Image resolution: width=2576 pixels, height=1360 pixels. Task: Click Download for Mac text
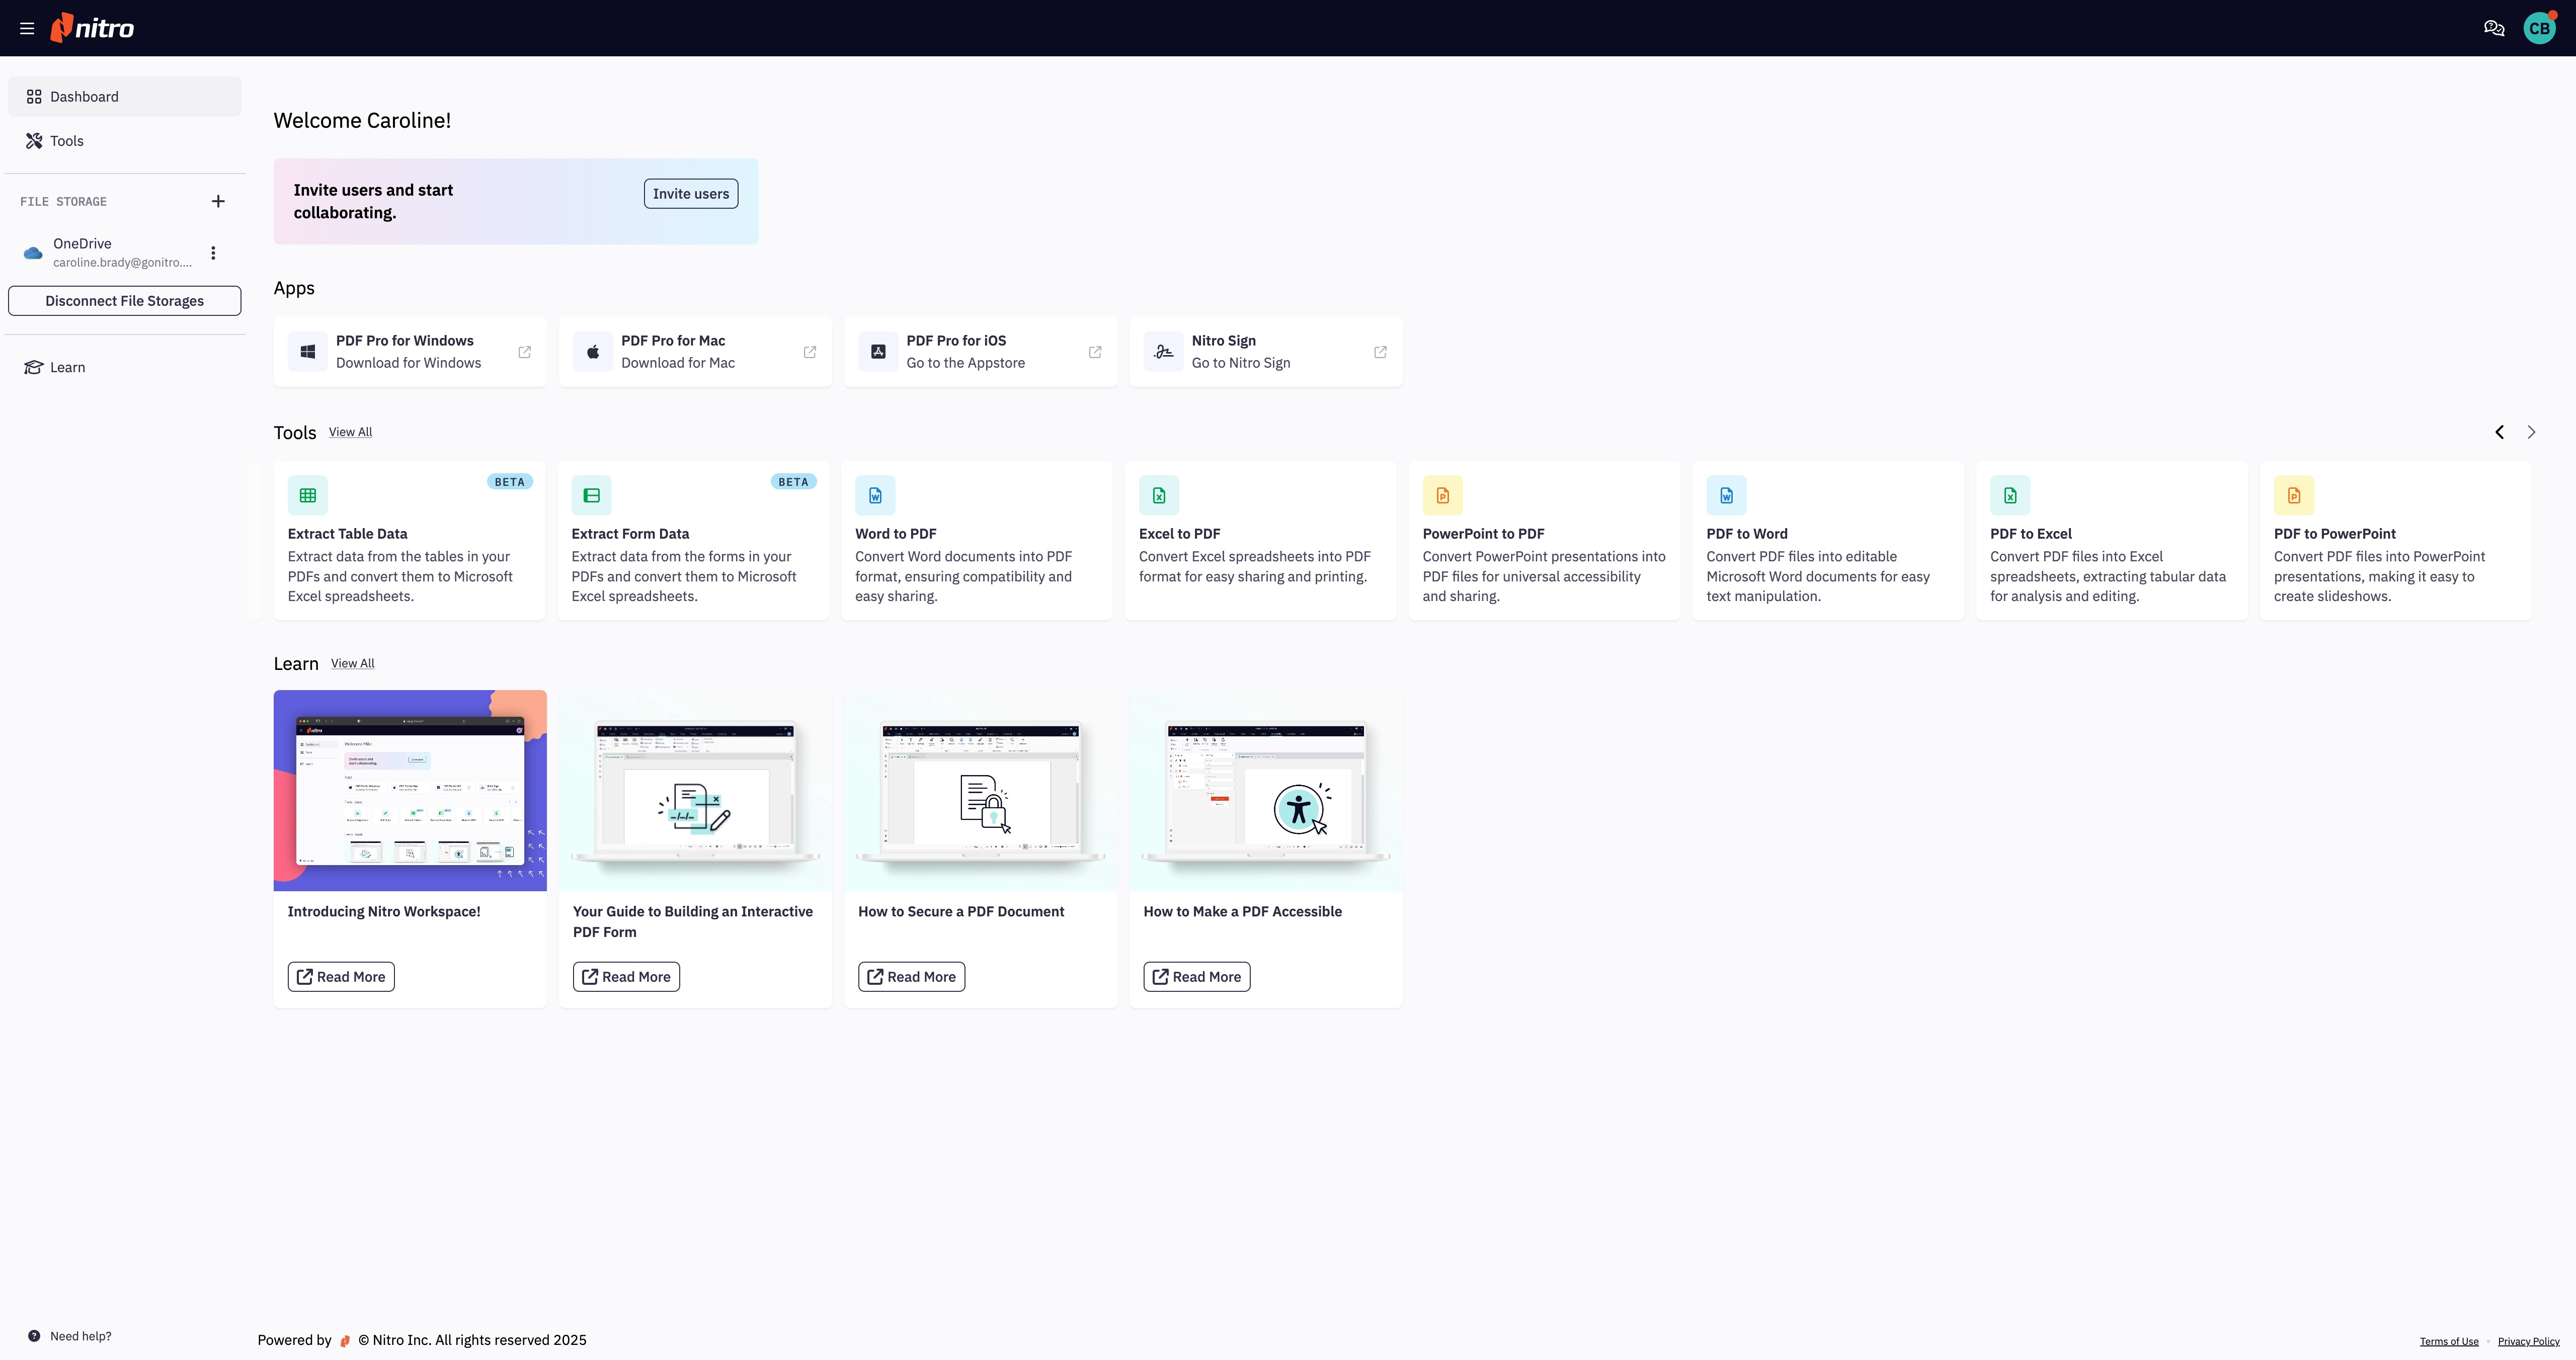tap(678, 363)
